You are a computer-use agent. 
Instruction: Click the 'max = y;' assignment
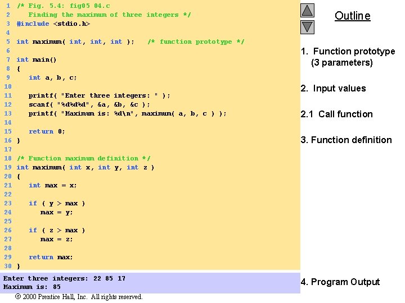[x=57, y=213]
